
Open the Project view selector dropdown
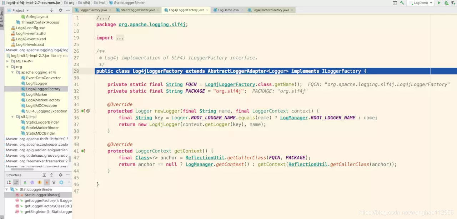point(18,10)
